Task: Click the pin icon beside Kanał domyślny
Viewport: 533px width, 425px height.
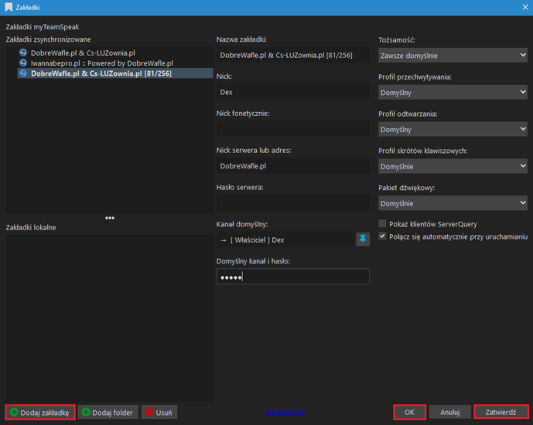Action: coord(362,240)
